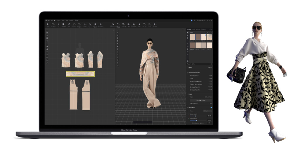The image size is (301, 148).
Task: Click the wide edit fabric button under Fabric
Action: pyautogui.click(x=201, y=100)
